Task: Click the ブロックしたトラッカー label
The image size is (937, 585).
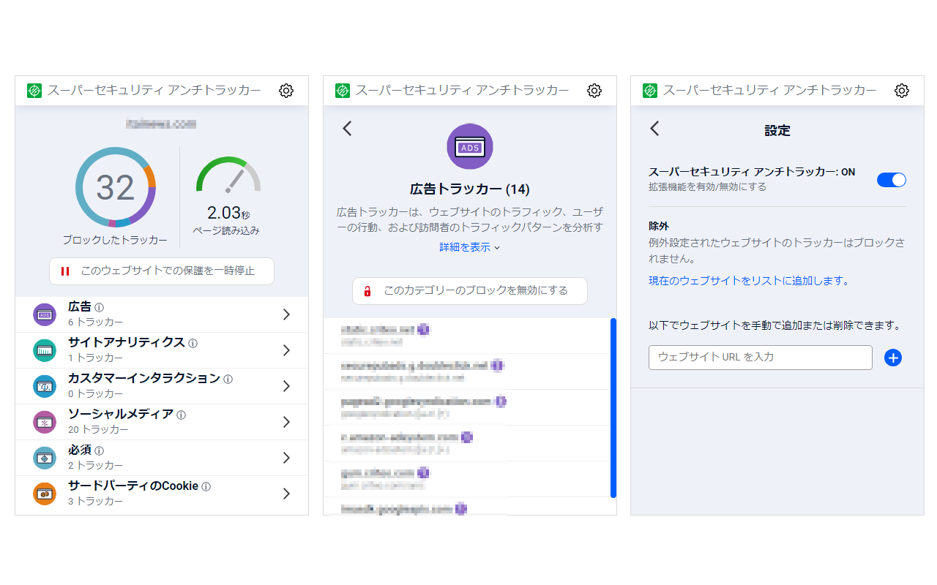Action: [115, 241]
